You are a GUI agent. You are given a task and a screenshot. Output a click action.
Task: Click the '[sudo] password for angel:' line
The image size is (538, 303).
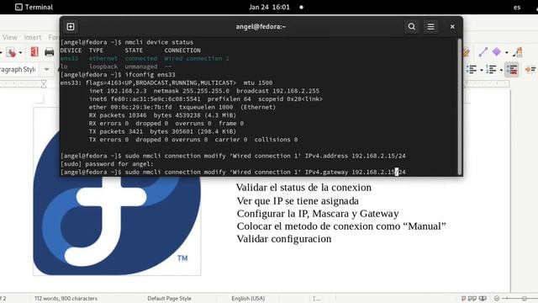(x=107, y=164)
